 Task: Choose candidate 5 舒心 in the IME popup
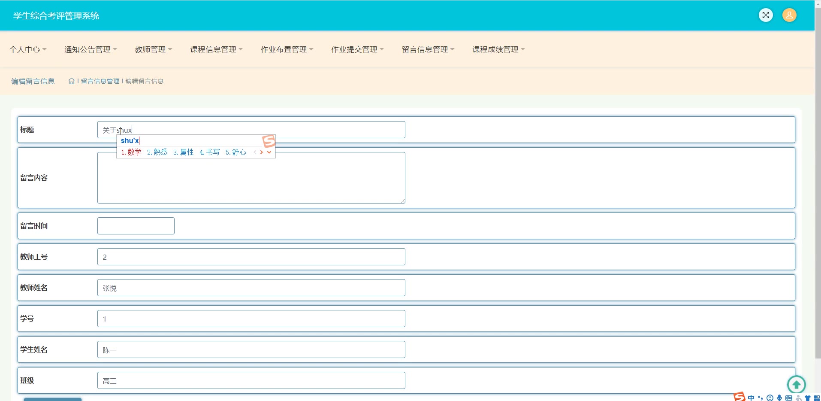tap(236, 152)
